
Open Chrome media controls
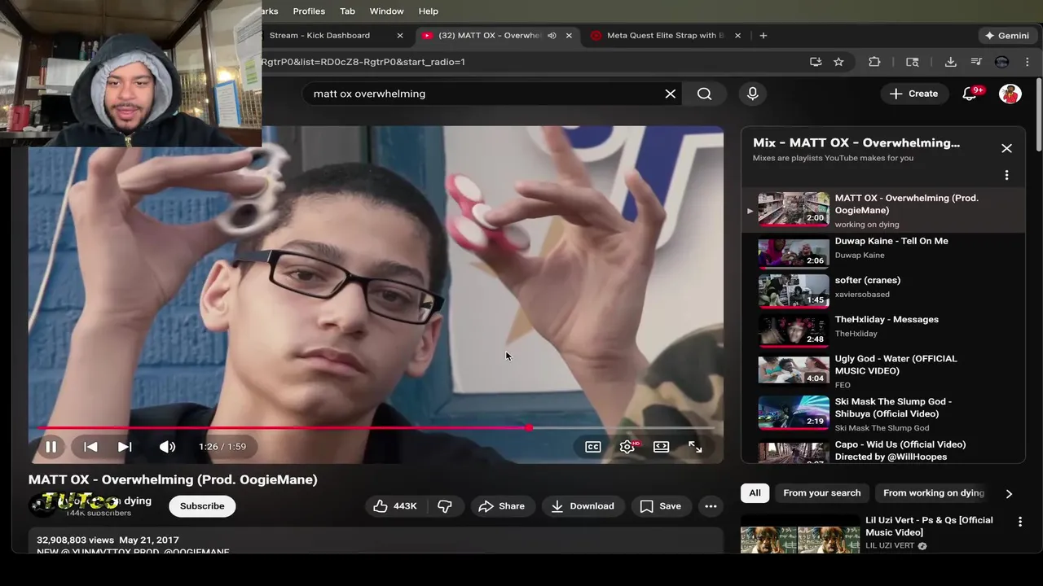pos(976,62)
